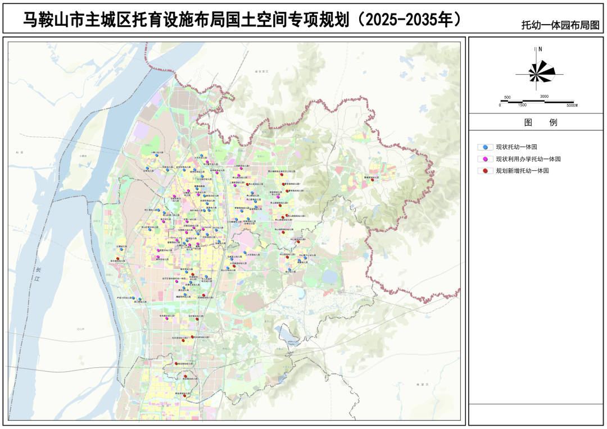
Task: Click the 和县 label west of the river
Action: 19,152
